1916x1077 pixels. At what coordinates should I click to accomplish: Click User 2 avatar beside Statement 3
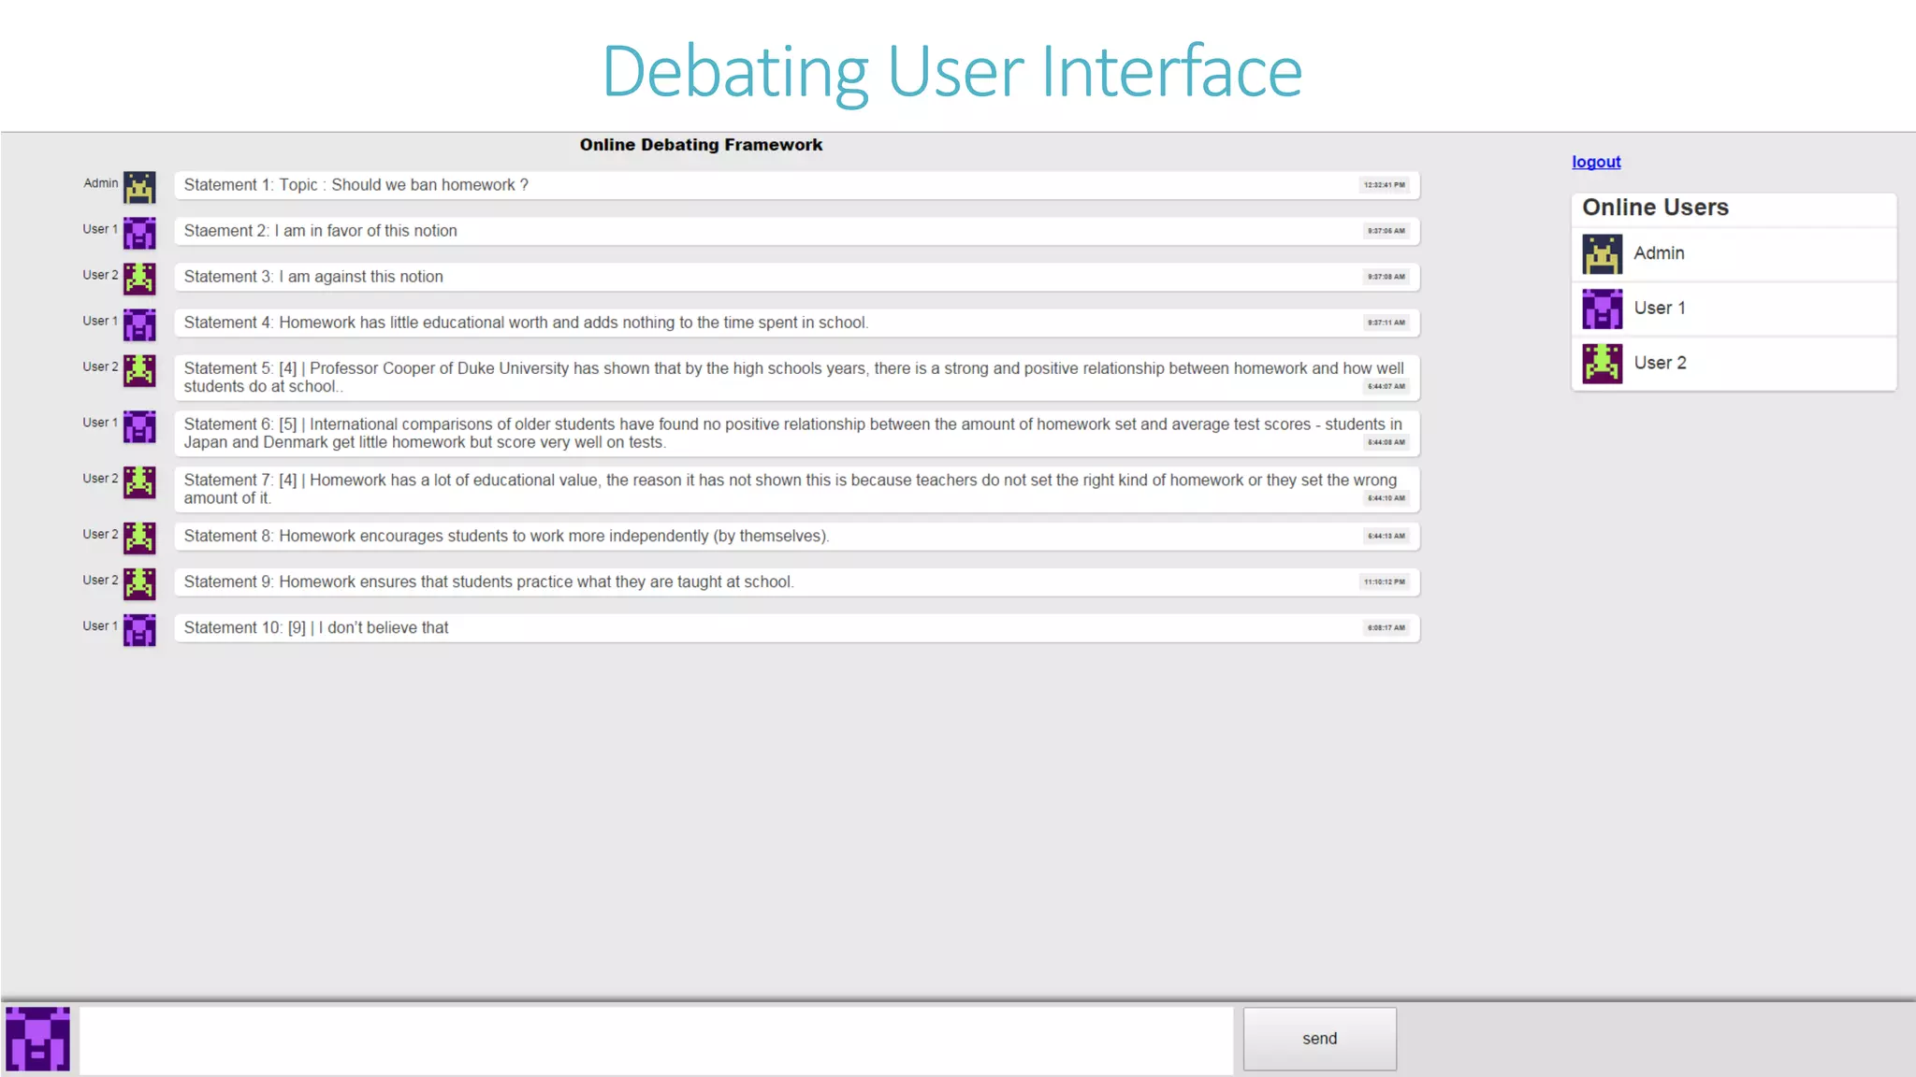(x=139, y=279)
